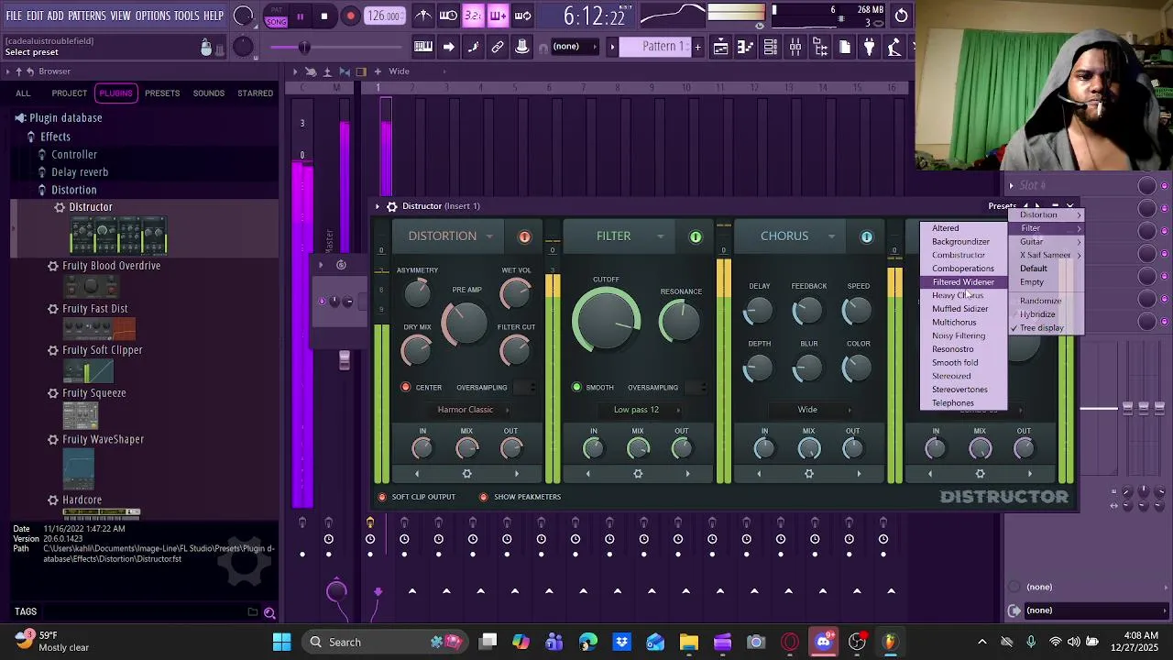Switch browser to SOUNDS tab
This screenshot has width=1173, height=660.
pos(208,93)
